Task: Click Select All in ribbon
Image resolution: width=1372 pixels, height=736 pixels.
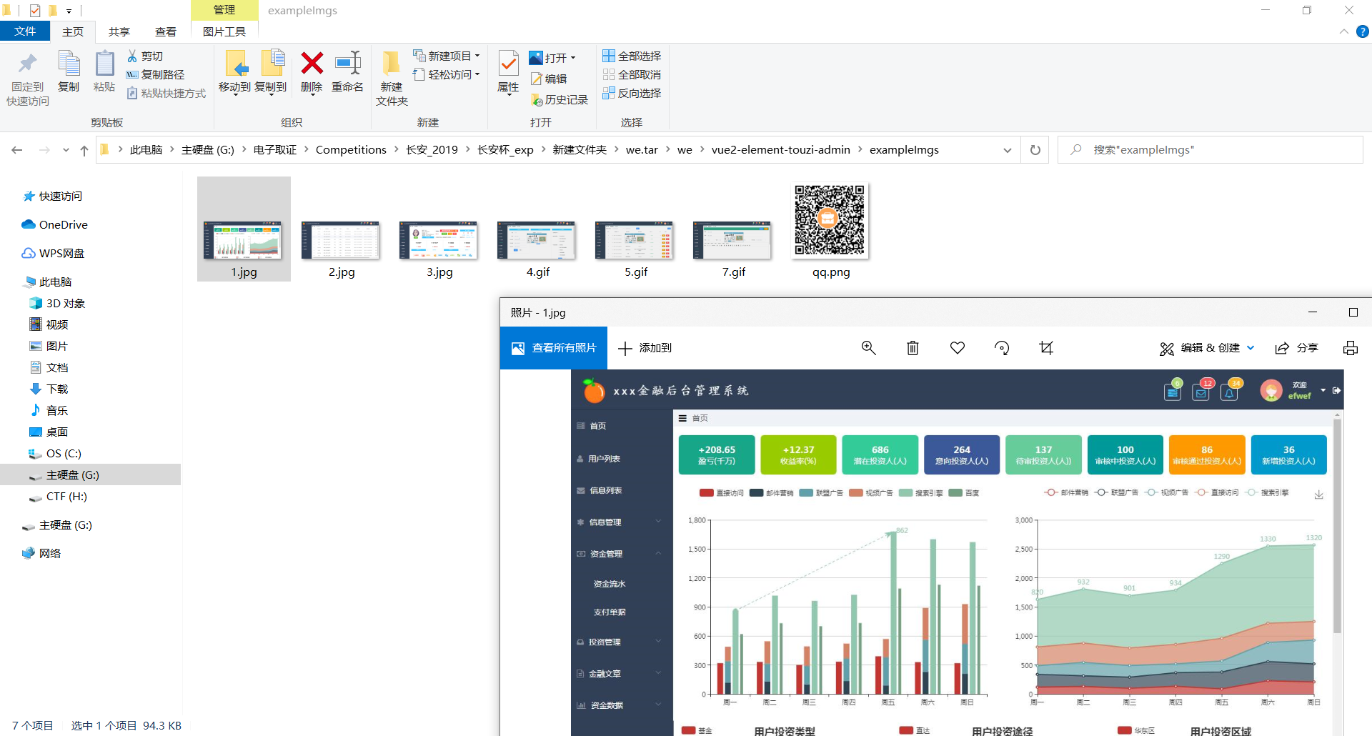Action: tap(632, 56)
